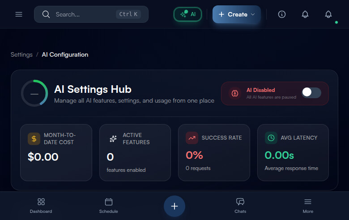The image size is (349, 220).
Task: Navigate to Settings breadcrumb link
Action: [21, 54]
